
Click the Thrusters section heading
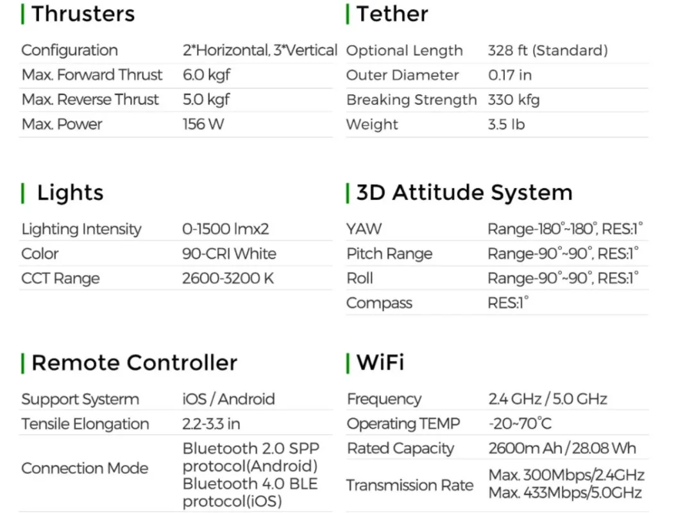point(83,14)
